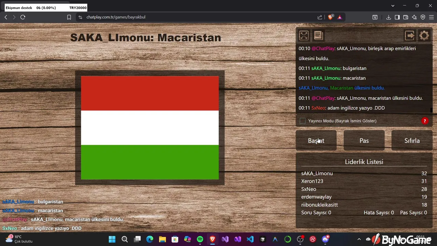Click the Başlat button
The height and width of the screenshot is (246, 437).
pos(316,140)
